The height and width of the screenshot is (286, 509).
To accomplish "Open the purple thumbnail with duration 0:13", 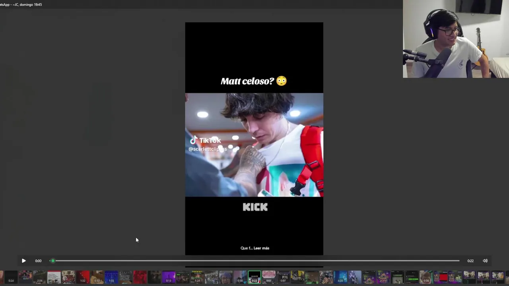I will 168,277.
